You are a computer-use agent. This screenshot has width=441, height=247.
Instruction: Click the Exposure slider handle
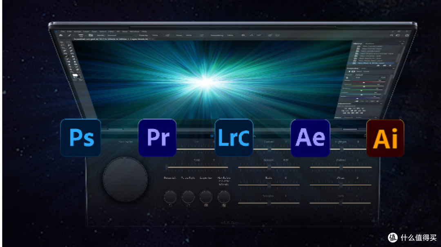point(269,167)
